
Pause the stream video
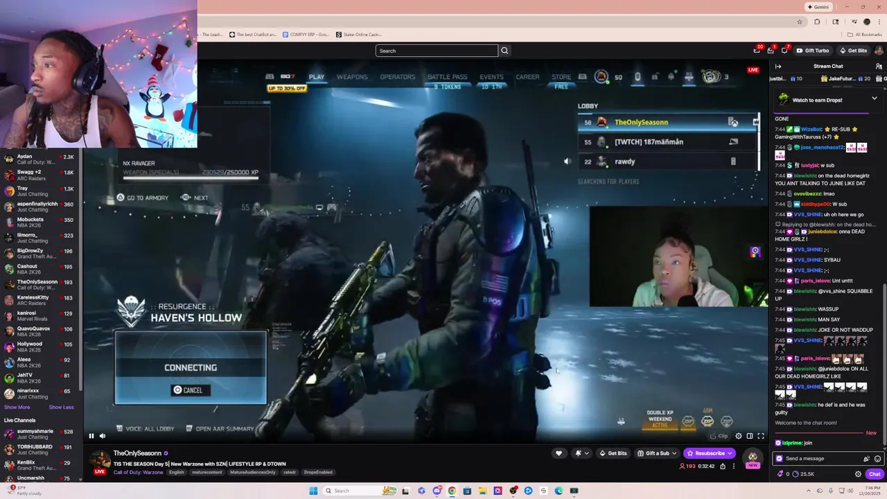point(91,436)
